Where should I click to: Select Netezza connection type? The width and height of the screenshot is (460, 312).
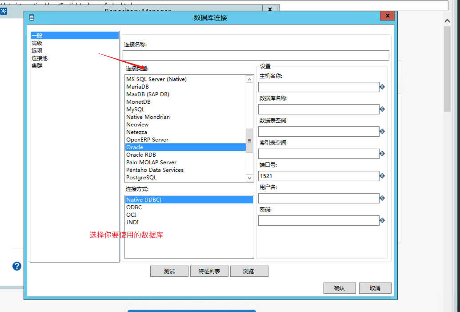(x=185, y=132)
